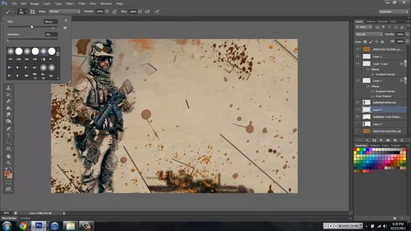Toggle tablet pressure for opacity icon
This screenshot has height=231, width=411.
coord(114,12)
